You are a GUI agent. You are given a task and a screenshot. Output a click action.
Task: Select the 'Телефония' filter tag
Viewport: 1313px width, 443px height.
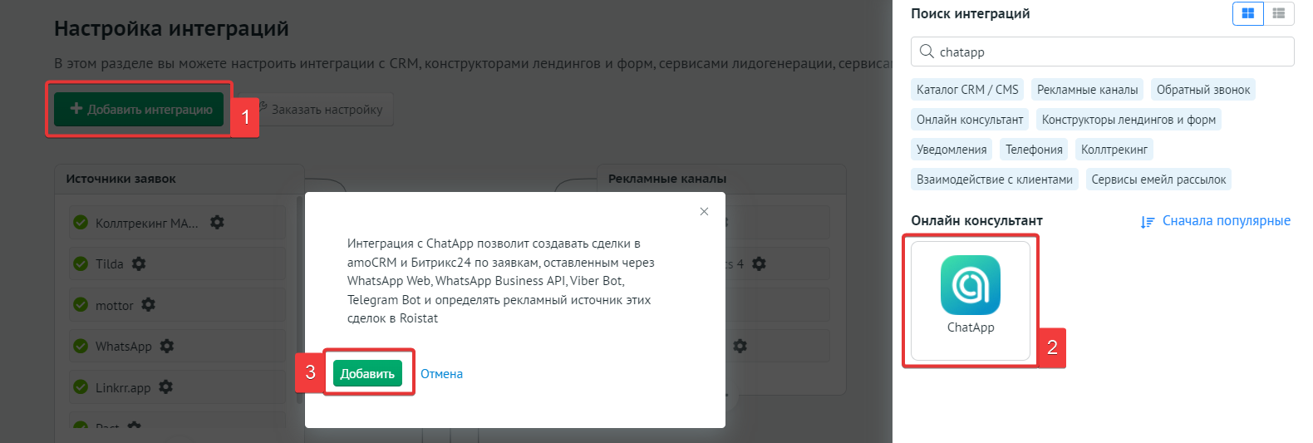(1034, 150)
